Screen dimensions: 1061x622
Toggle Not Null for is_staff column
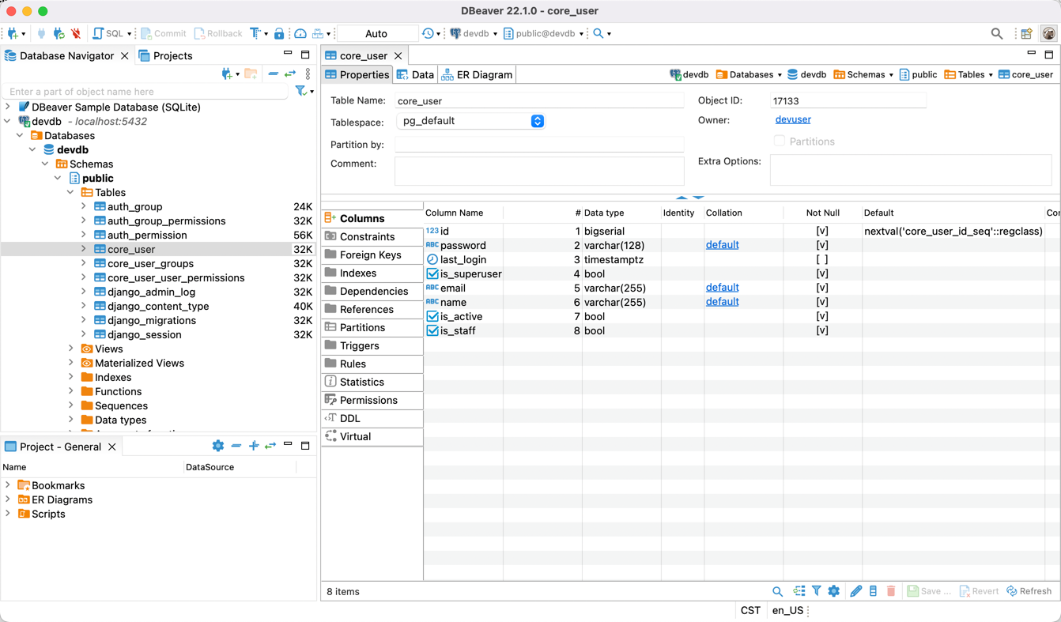(x=822, y=331)
